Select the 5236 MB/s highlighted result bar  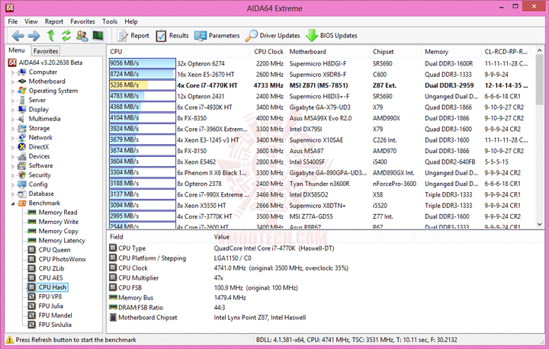click(142, 85)
